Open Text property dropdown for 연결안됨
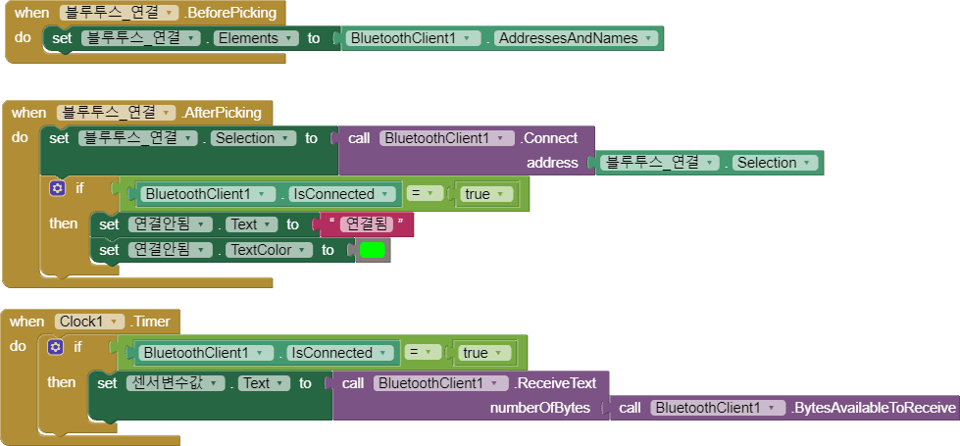The image size is (960, 446). pos(252,224)
